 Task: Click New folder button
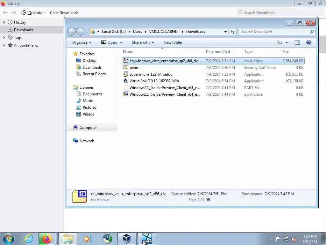pos(173,42)
